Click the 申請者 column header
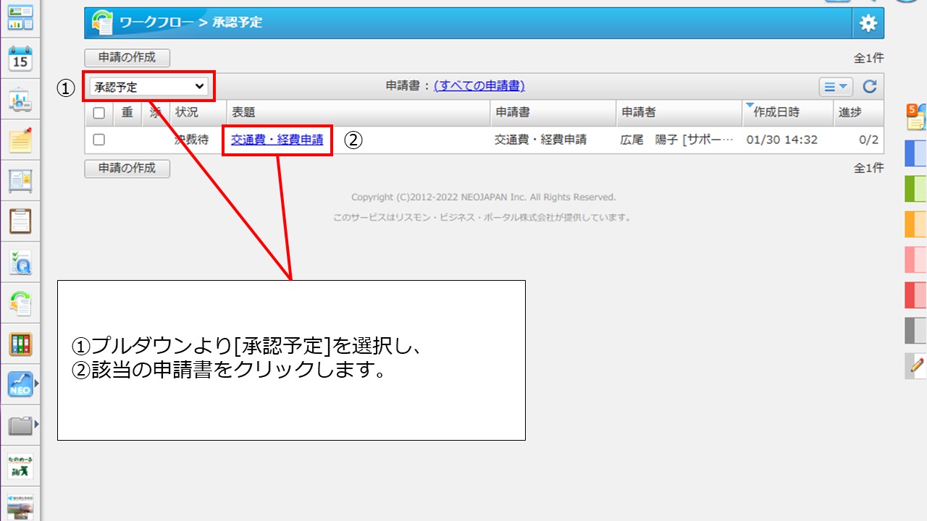 pyautogui.click(x=639, y=113)
